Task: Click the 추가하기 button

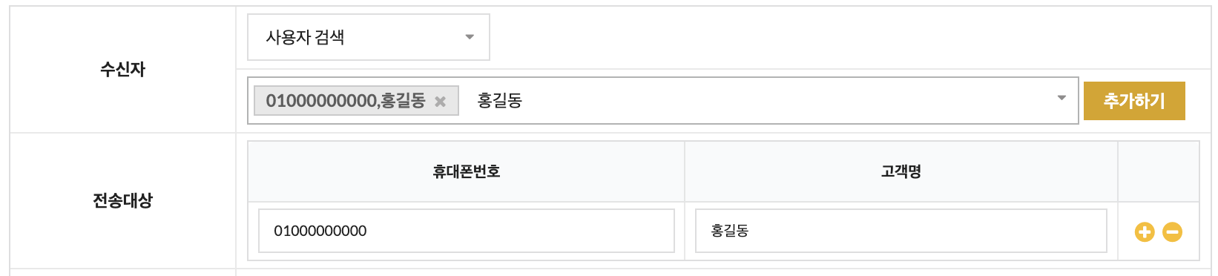Action: tap(1134, 101)
